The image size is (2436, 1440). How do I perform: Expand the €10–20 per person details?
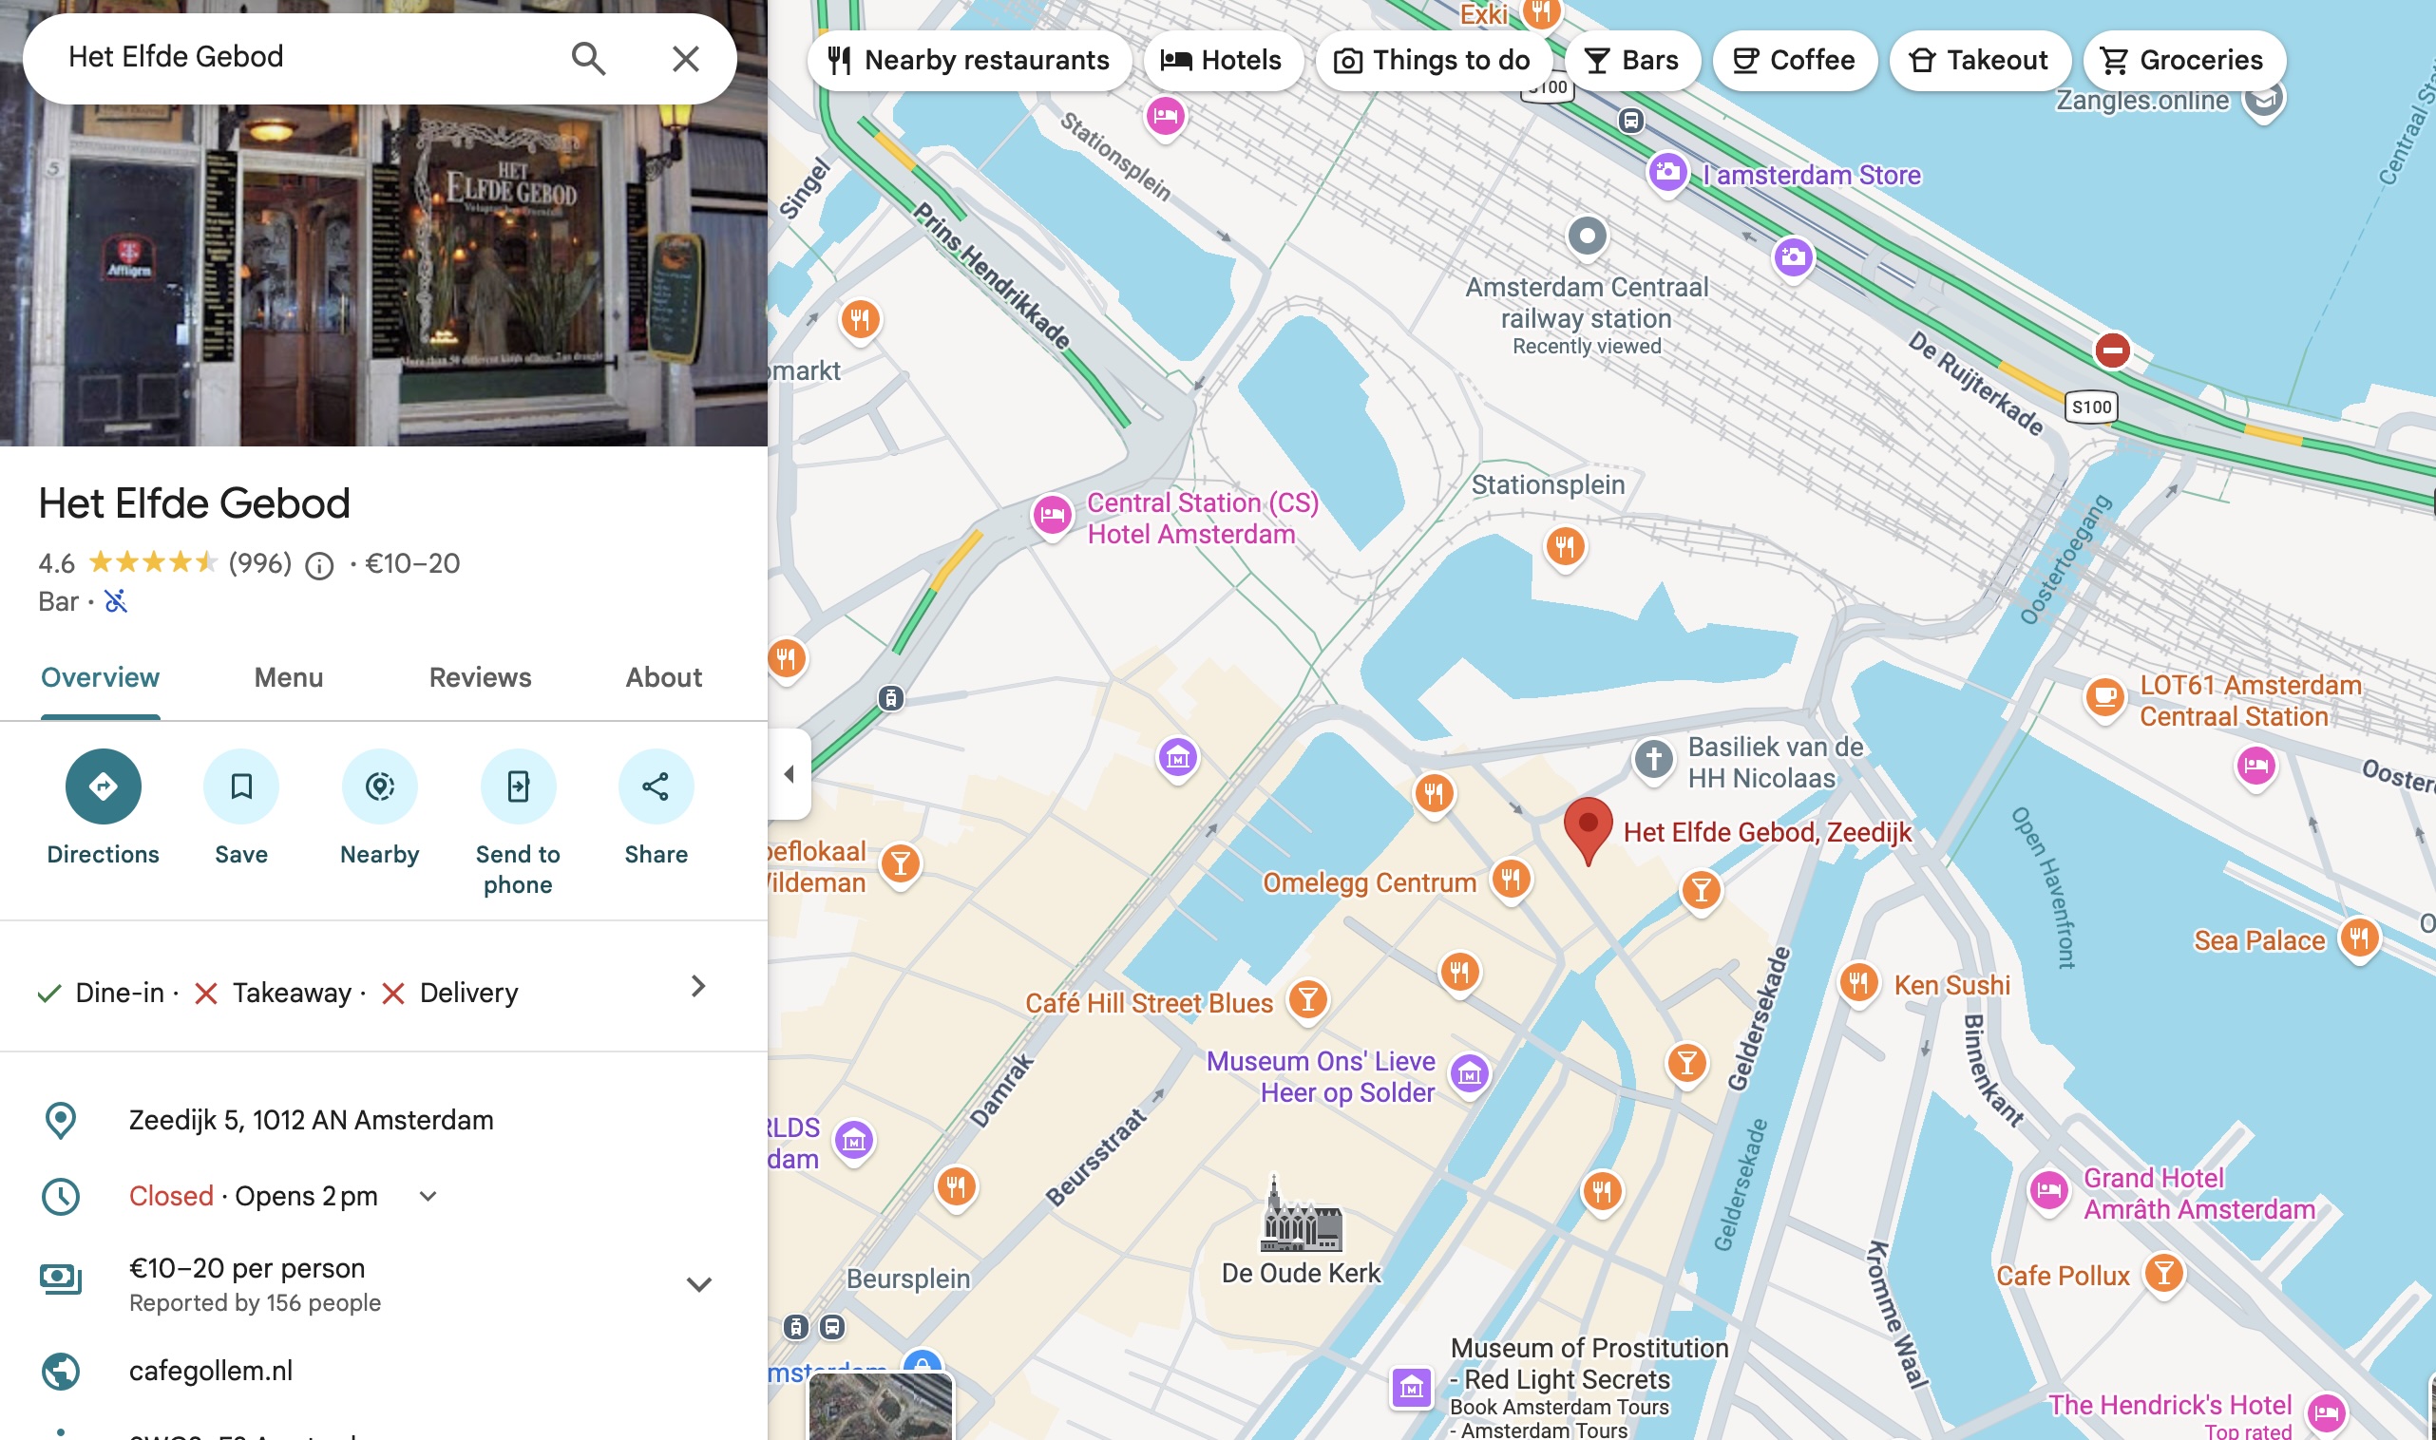coord(698,1284)
